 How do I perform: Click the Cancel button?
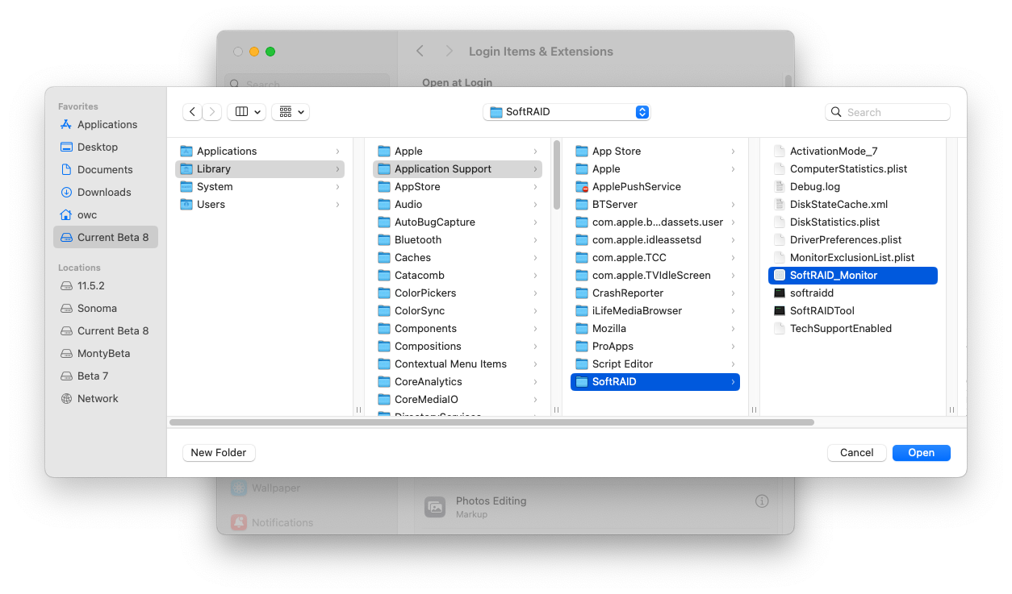coord(856,453)
